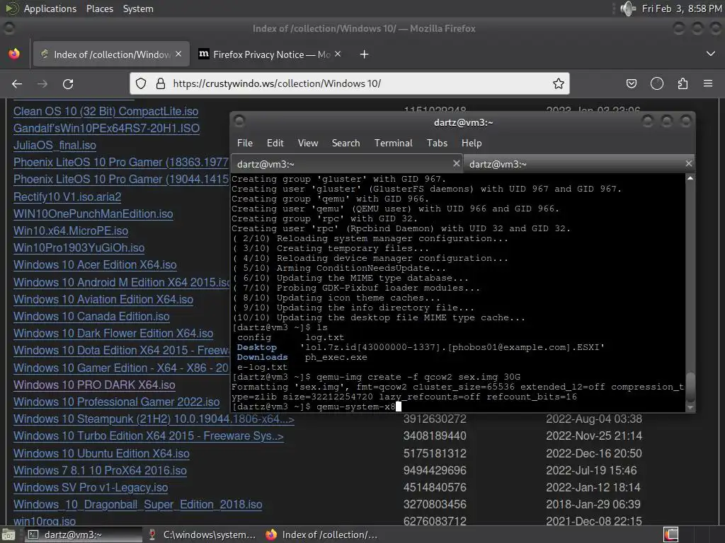Click the URL address bar
The image size is (725, 543).
(350, 83)
